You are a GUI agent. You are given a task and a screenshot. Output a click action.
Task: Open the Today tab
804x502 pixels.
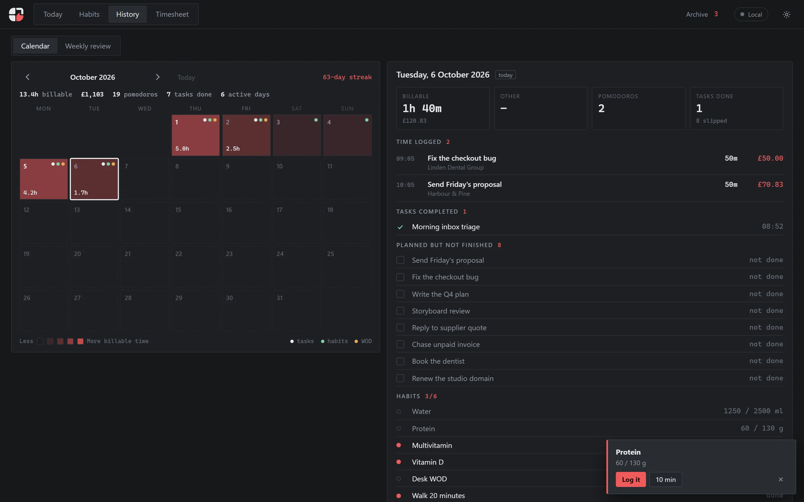pyautogui.click(x=53, y=14)
